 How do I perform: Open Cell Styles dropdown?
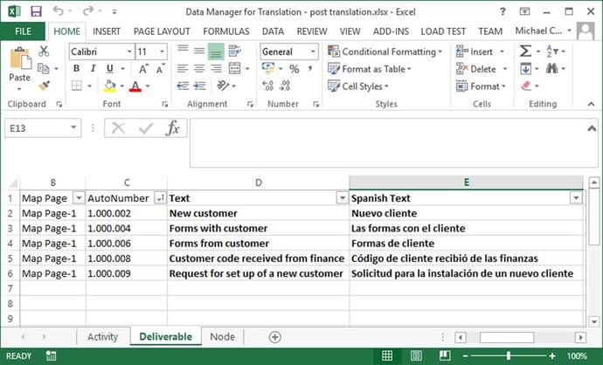click(x=358, y=86)
